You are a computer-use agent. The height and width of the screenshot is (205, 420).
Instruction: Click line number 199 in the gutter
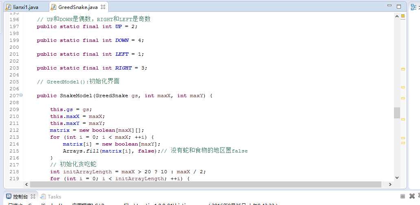pos(14,40)
